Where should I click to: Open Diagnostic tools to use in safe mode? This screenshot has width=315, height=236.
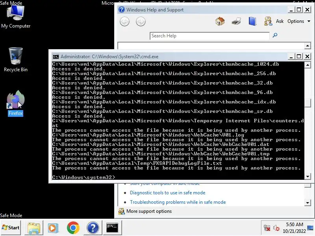[168, 193]
